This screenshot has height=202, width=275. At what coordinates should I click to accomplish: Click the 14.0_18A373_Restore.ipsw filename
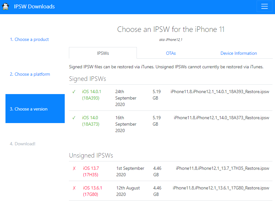pyautogui.click(x=222, y=118)
